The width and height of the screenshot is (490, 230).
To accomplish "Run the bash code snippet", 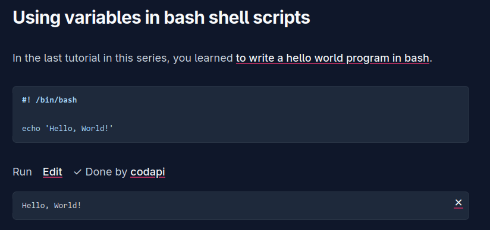I will click(22, 172).
